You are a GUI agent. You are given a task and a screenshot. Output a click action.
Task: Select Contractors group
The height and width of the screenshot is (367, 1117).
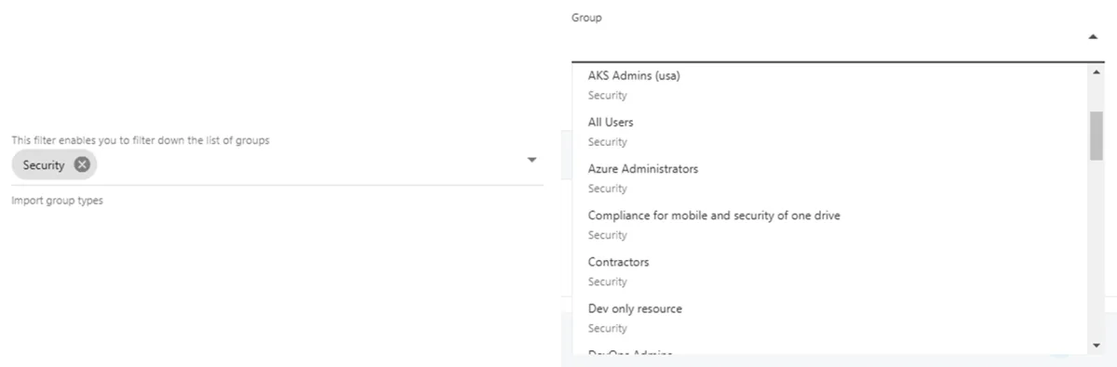[830, 271]
